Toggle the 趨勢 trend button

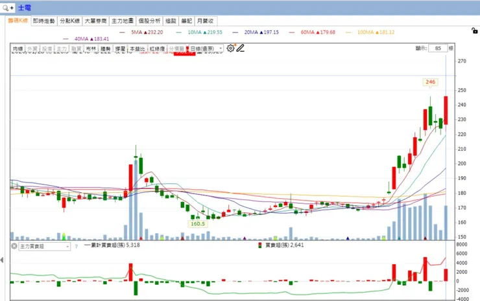click(x=105, y=49)
